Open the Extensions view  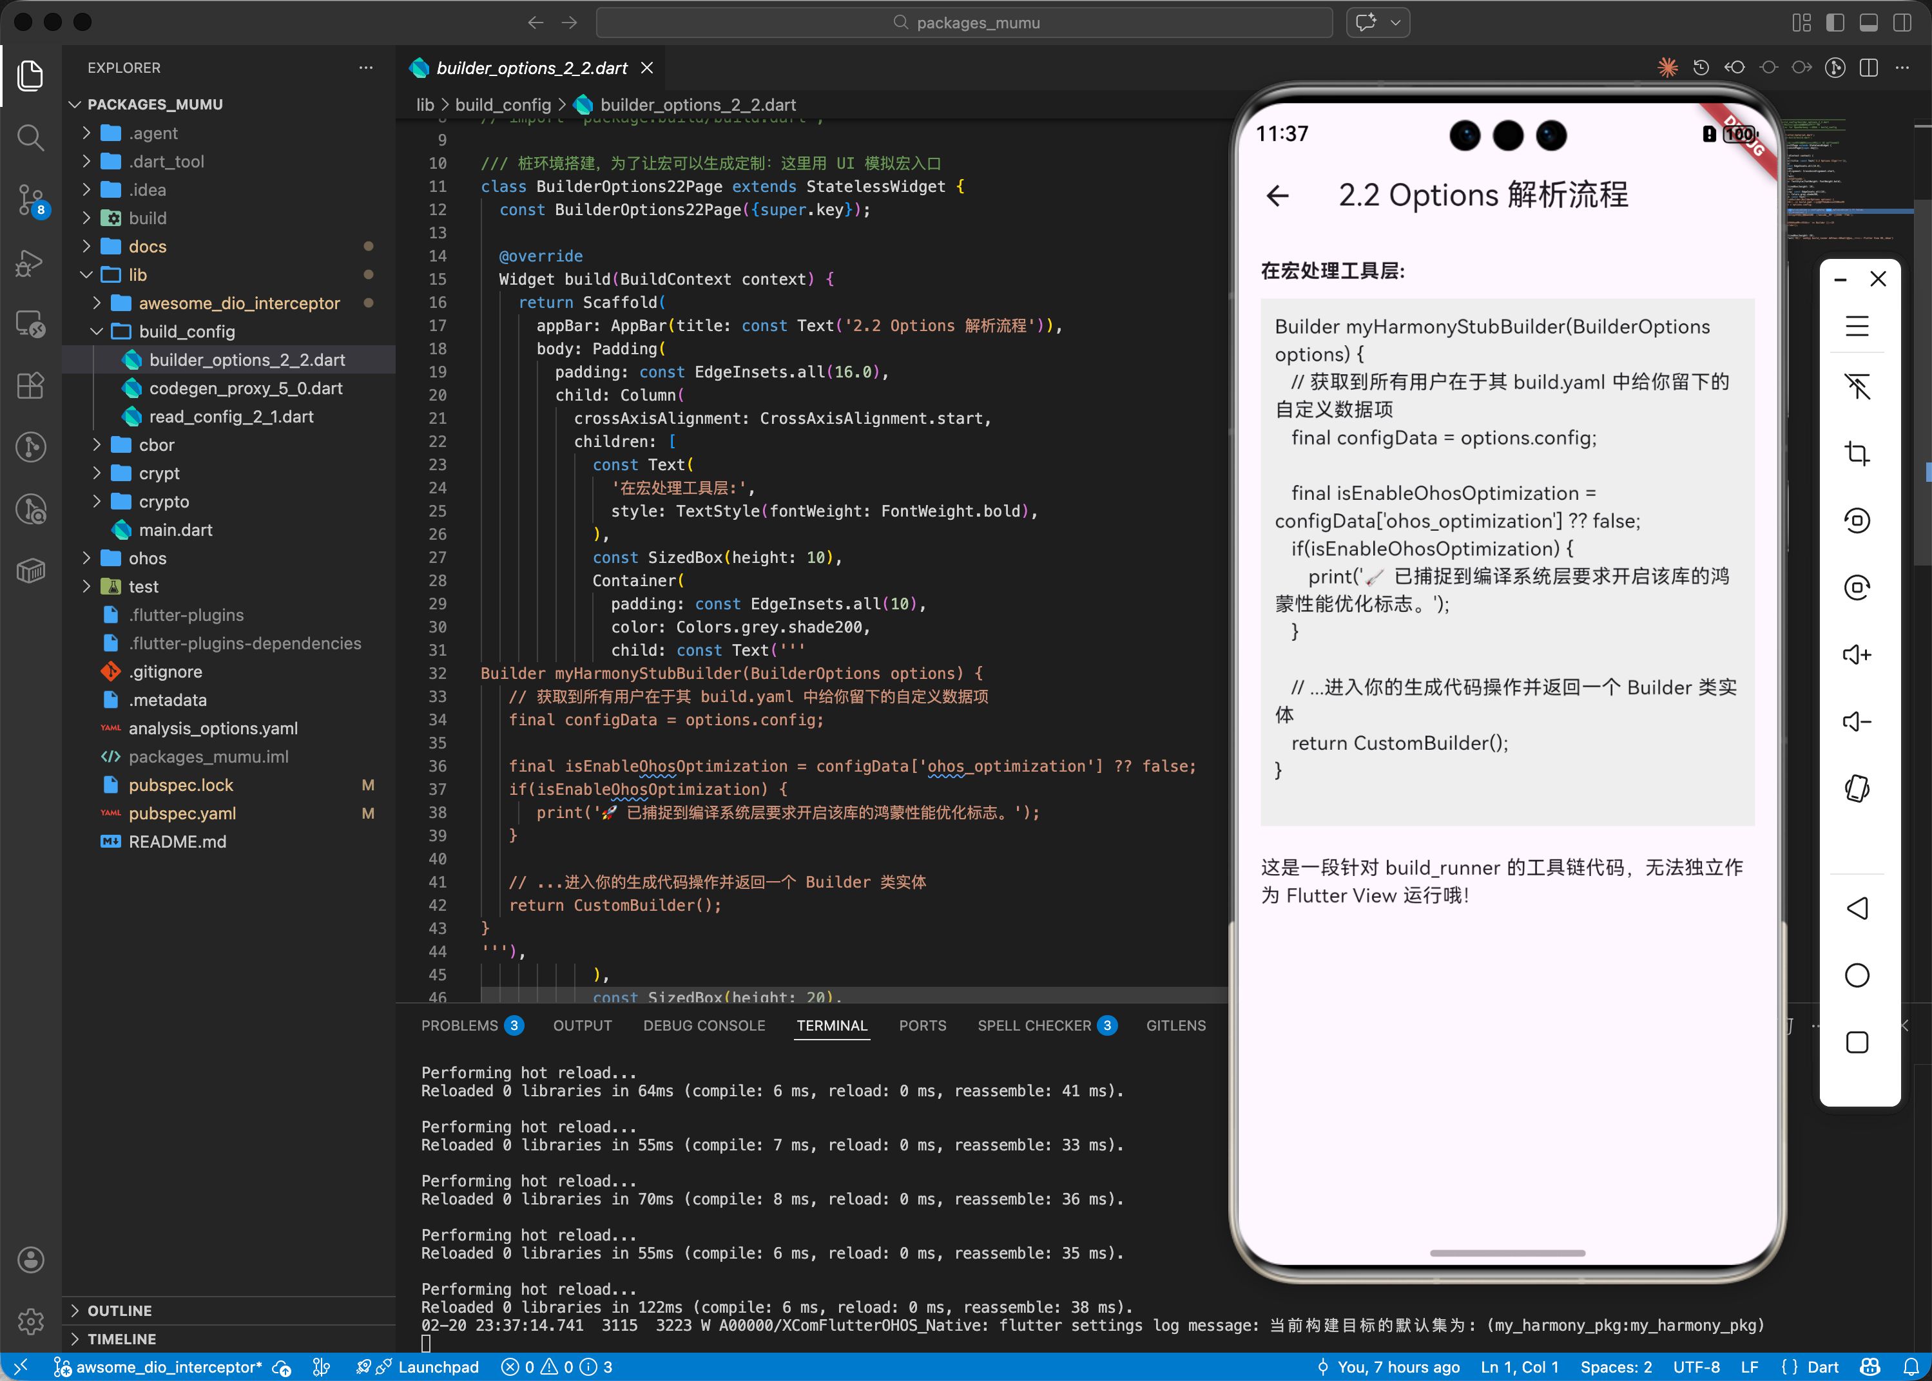(x=31, y=386)
